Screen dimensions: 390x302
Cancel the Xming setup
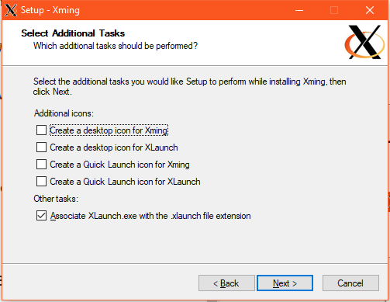(x=350, y=283)
